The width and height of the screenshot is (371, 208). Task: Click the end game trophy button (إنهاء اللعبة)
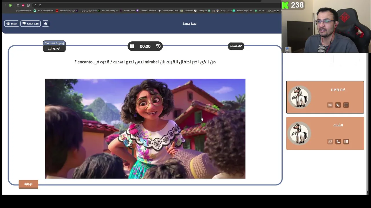pyautogui.click(x=30, y=24)
